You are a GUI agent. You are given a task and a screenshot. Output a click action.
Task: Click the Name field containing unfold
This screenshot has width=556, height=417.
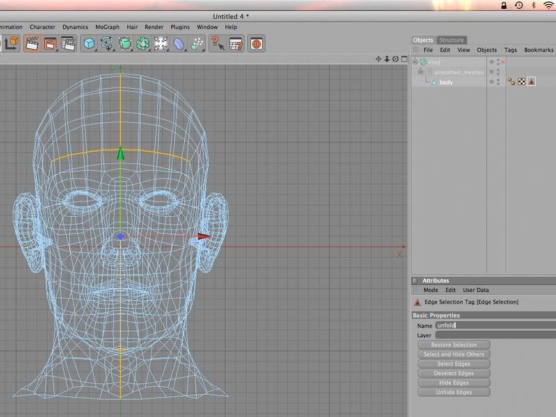pyautogui.click(x=495, y=325)
